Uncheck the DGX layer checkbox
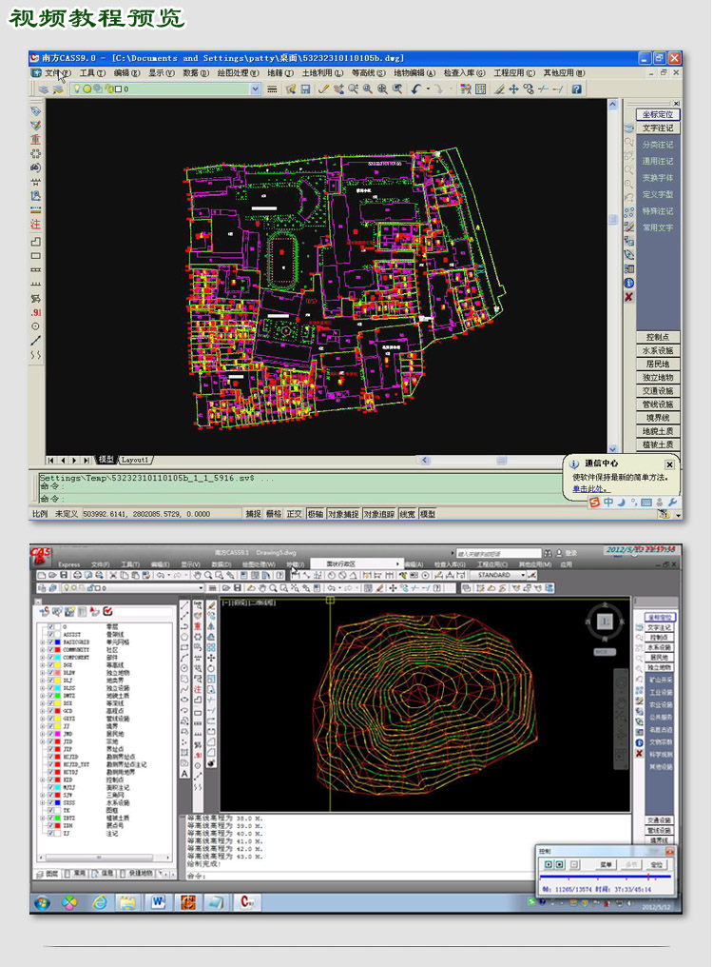The image size is (713, 967). 50,665
